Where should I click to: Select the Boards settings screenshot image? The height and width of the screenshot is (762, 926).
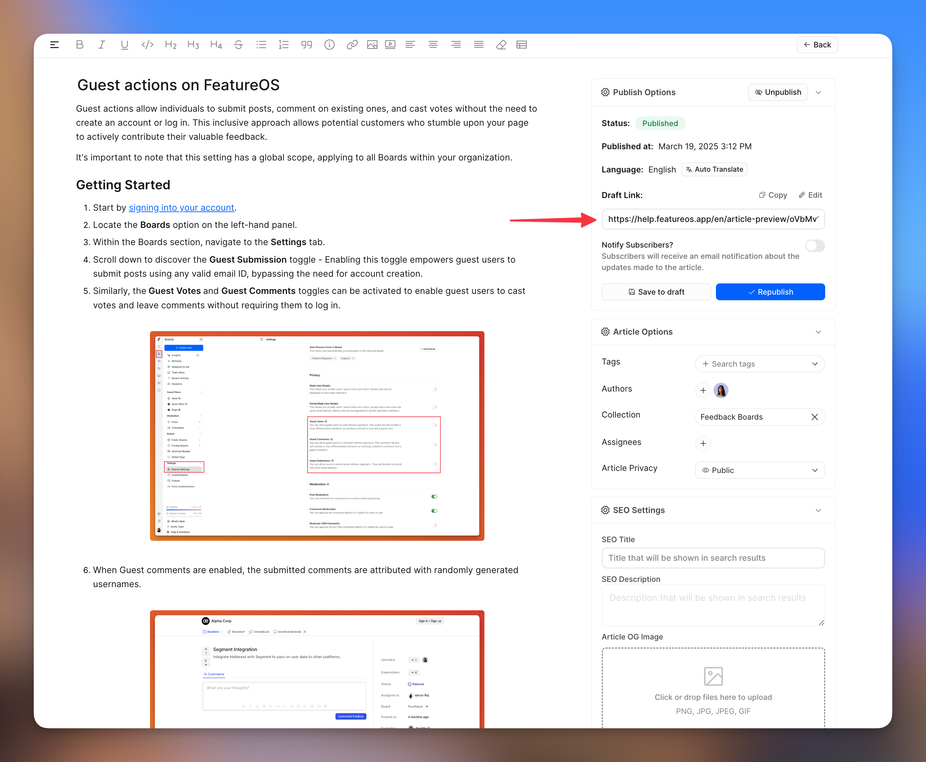tap(317, 436)
